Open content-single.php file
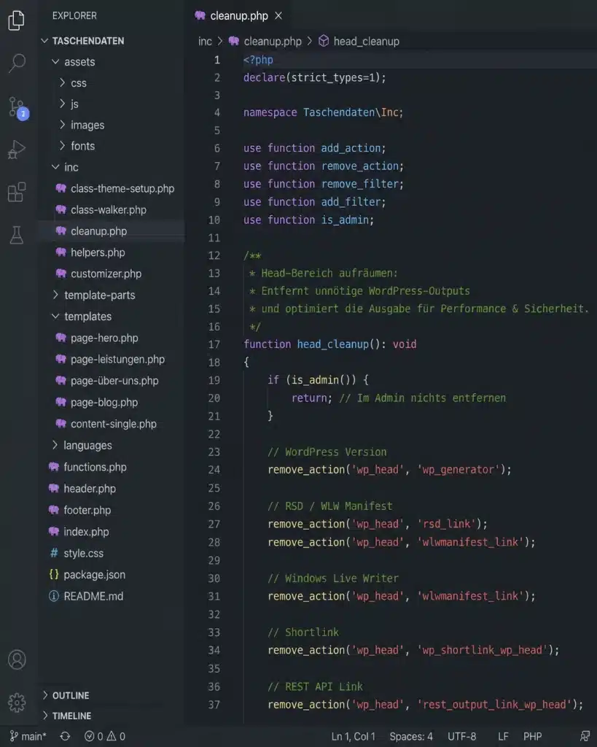The image size is (597, 747). click(x=106, y=424)
